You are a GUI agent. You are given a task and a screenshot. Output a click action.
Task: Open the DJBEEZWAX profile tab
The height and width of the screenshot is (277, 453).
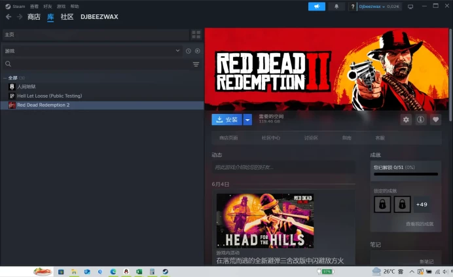[100, 17]
